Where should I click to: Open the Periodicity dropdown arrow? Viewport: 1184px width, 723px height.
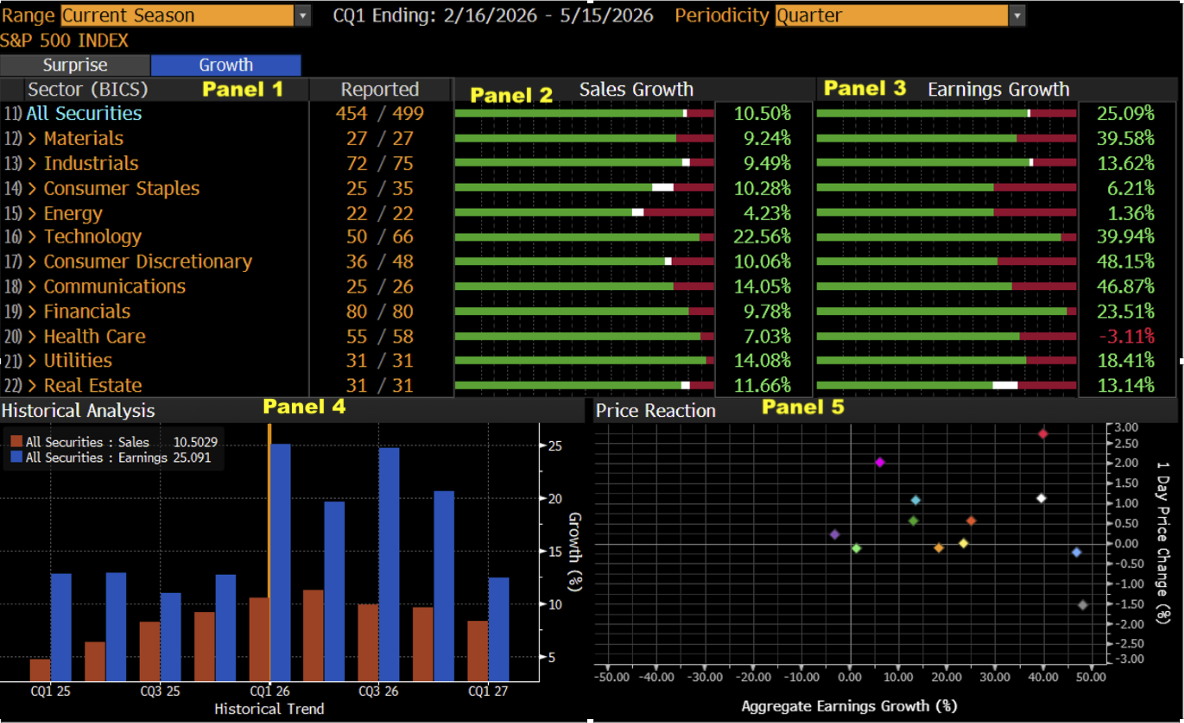[1017, 16]
